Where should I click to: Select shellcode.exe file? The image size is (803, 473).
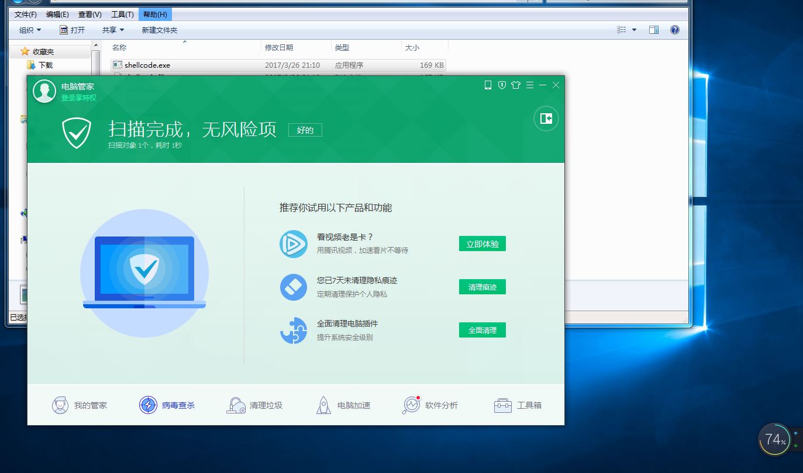(278, 65)
